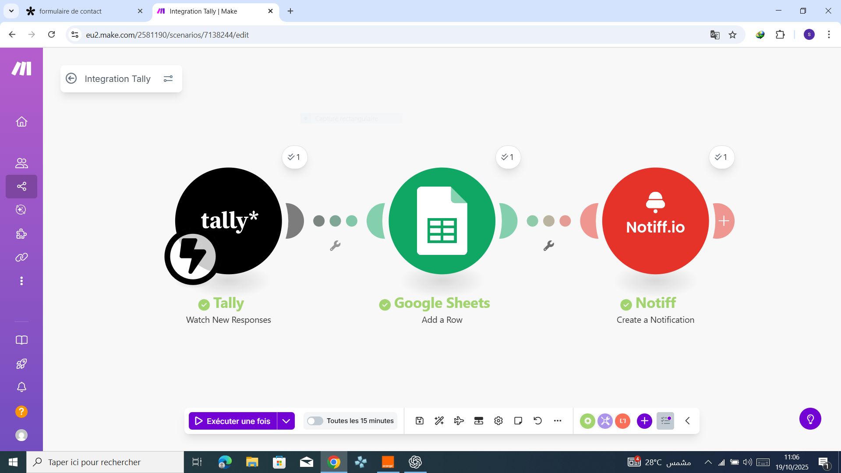
Task: Open scenario settings gear in toolbar
Action: tap(498, 421)
